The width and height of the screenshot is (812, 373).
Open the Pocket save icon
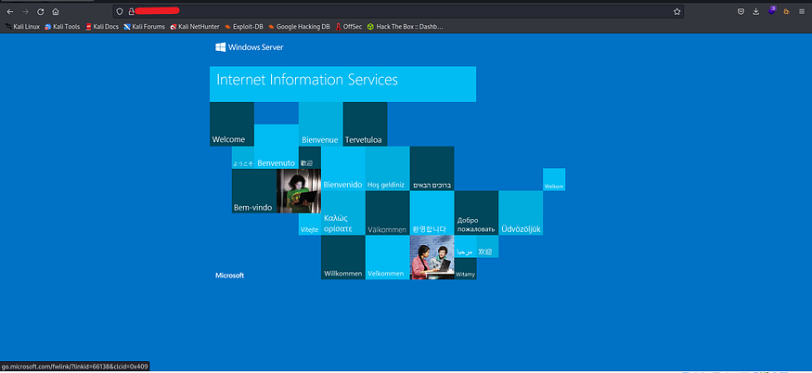(741, 11)
